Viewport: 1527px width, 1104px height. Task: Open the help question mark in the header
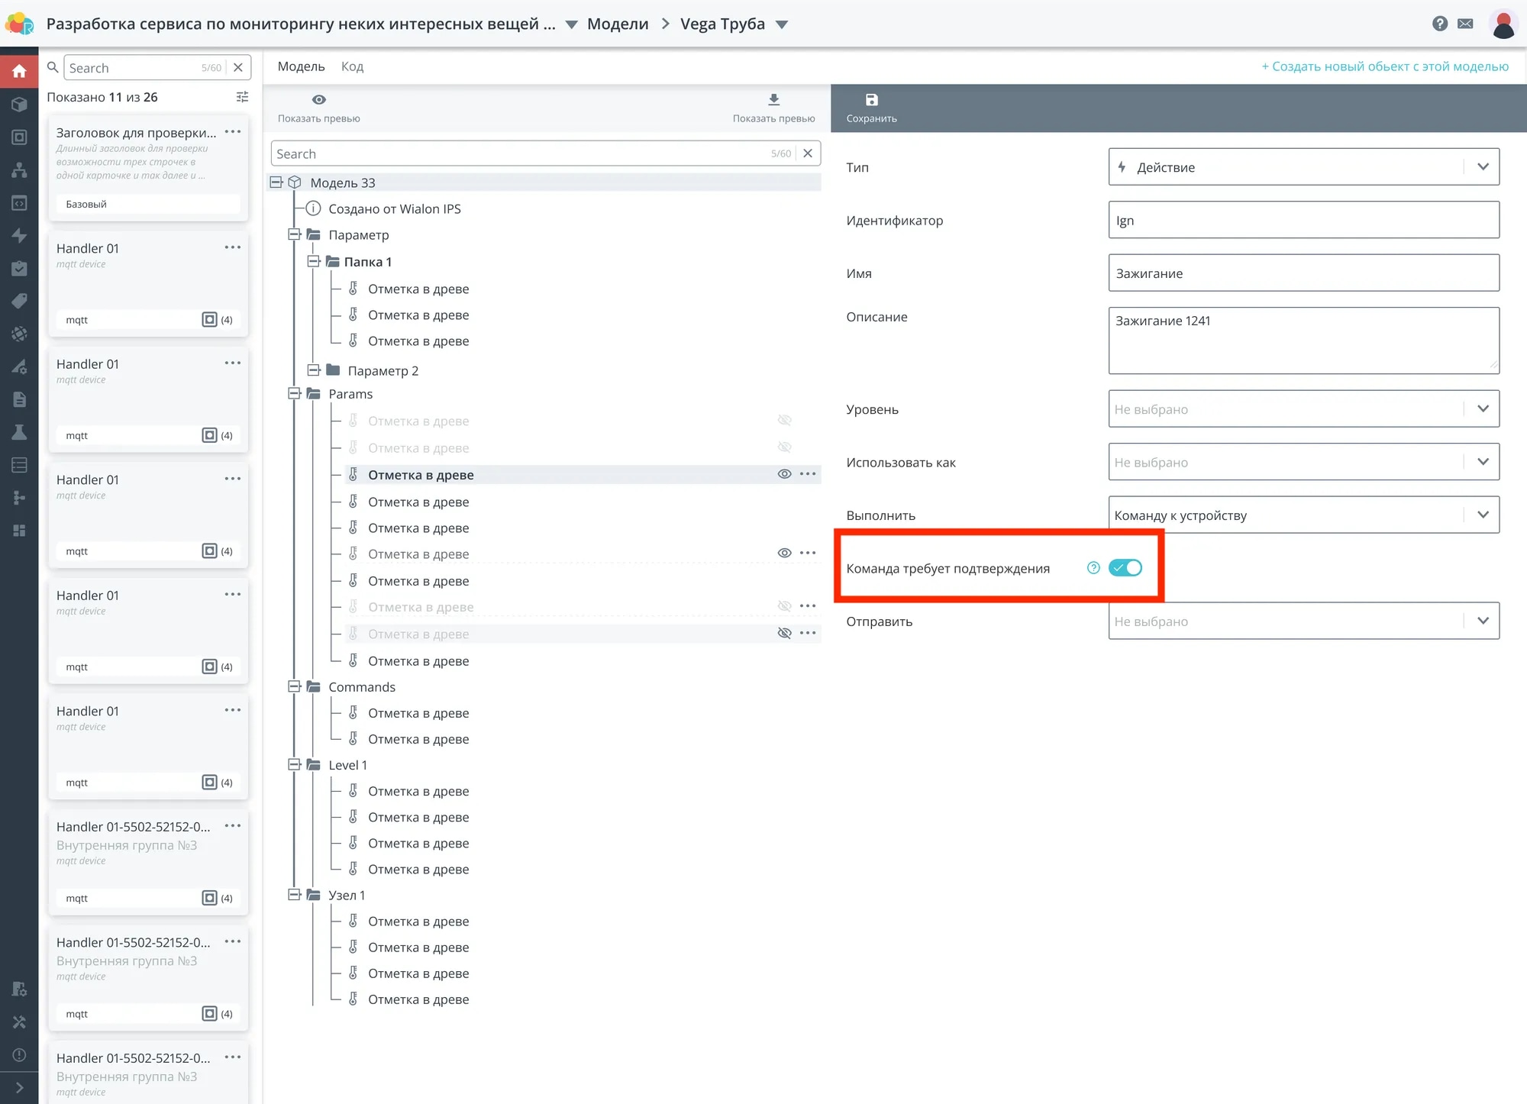coord(1439,24)
